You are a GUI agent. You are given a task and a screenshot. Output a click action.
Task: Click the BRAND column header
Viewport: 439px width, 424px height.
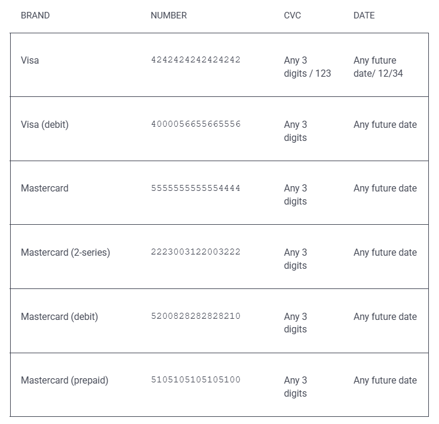(x=35, y=15)
